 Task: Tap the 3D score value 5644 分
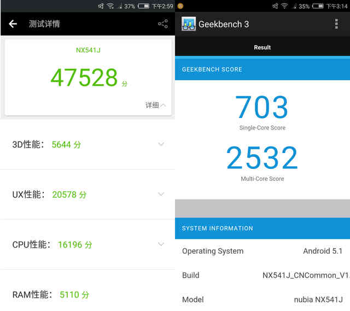pos(66,144)
